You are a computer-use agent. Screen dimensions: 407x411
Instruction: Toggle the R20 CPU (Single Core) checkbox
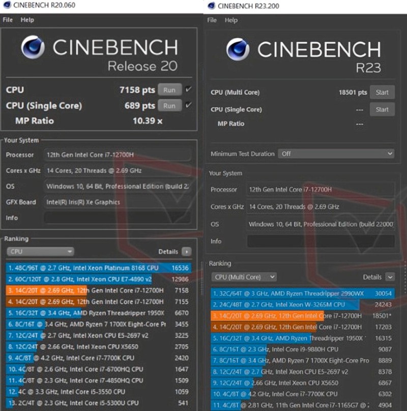pyautogui.click(x=188, y=105)
